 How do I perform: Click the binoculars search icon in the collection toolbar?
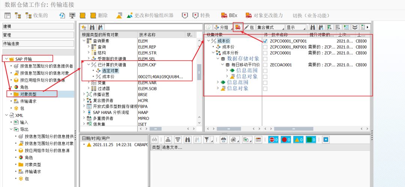coord(312,27)
